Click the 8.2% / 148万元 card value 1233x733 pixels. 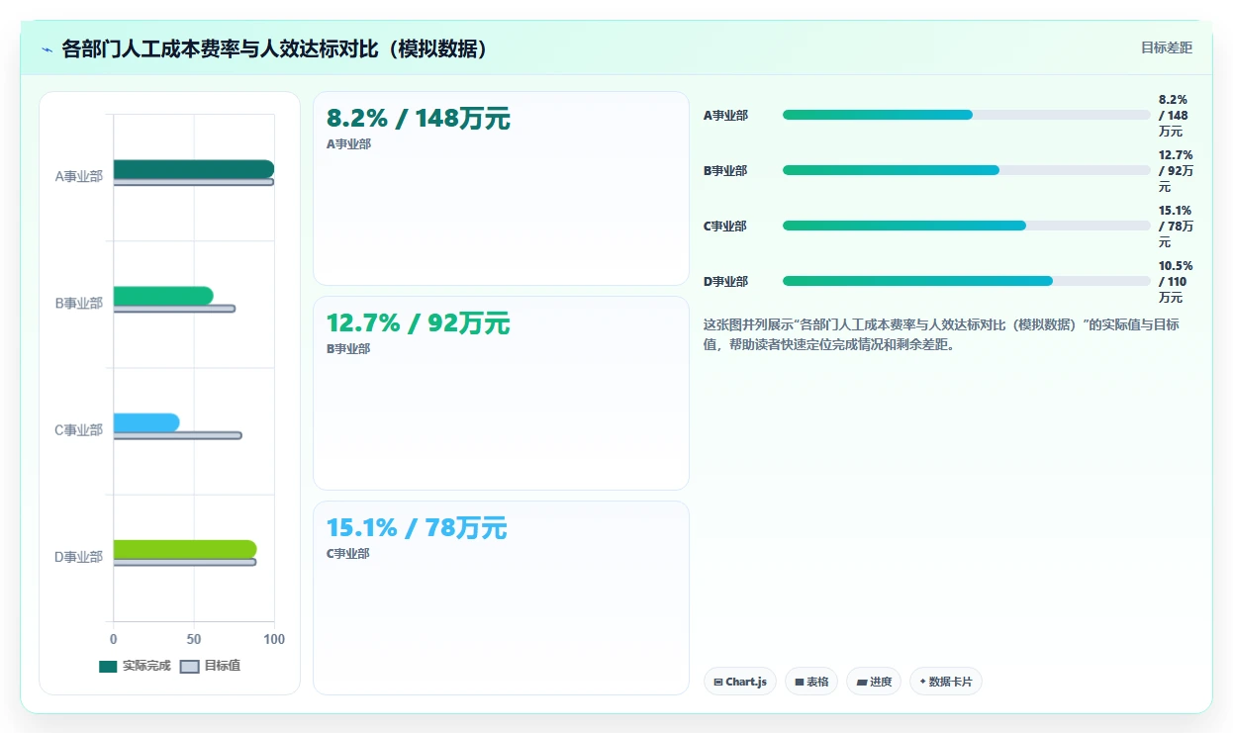click(x=419, y=119)
